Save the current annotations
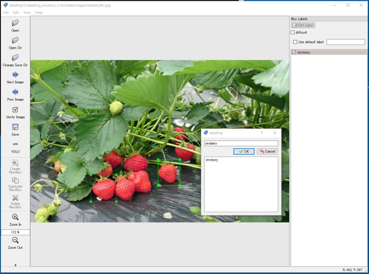This screenshot has height=274, width=369. 15,130
